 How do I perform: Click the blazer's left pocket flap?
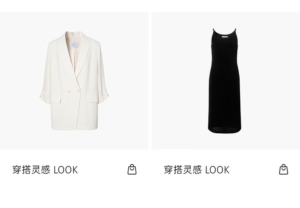[x=55, y=99]
